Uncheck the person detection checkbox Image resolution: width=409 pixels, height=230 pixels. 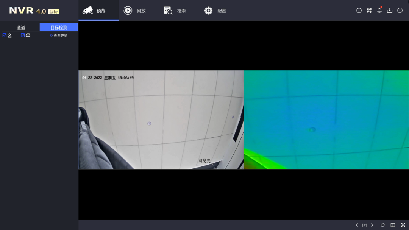coord(4,35)
